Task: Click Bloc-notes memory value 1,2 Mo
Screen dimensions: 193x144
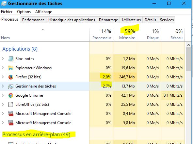Action: pyautogui.click(x=129, y=59)
